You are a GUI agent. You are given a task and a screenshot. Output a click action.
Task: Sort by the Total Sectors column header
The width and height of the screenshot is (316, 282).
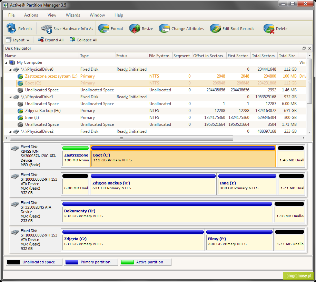tap(264, 56)
